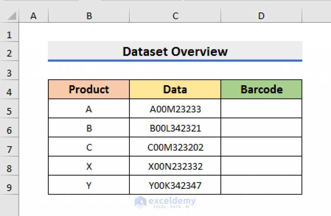
Task: Select row 5 header
Action: (x=9, y=108)
